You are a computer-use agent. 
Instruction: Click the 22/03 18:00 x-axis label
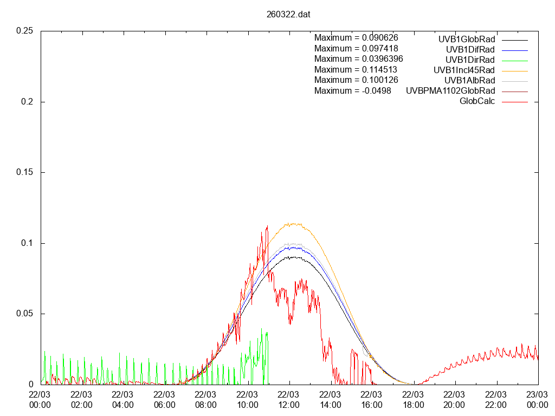pyautogui.click(x=413, y=399)
